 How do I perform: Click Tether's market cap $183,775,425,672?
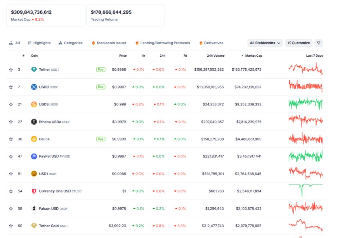point(246,69)
